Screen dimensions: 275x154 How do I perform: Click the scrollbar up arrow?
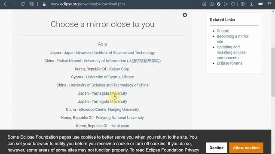click(273, 12)
